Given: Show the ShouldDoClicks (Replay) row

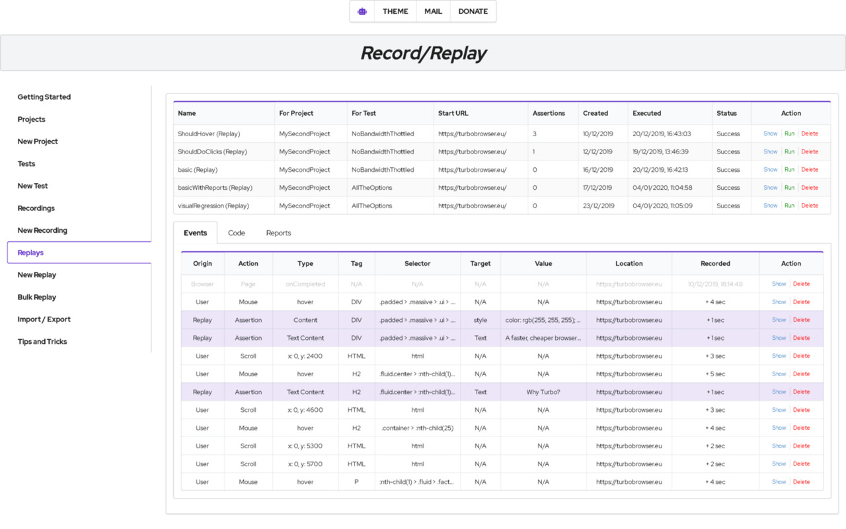Looking at the screenshot, I should tap(771, 151).
